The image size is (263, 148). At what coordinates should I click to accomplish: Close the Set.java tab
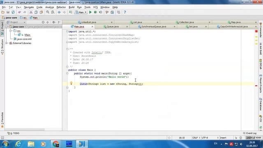pos(206,27)
